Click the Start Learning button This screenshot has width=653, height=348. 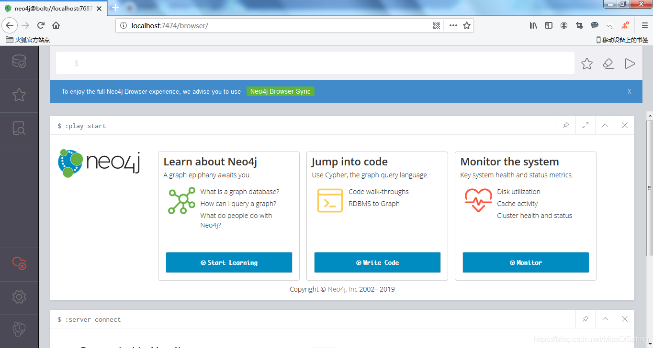pyautogui.click(x=229, y=262)
